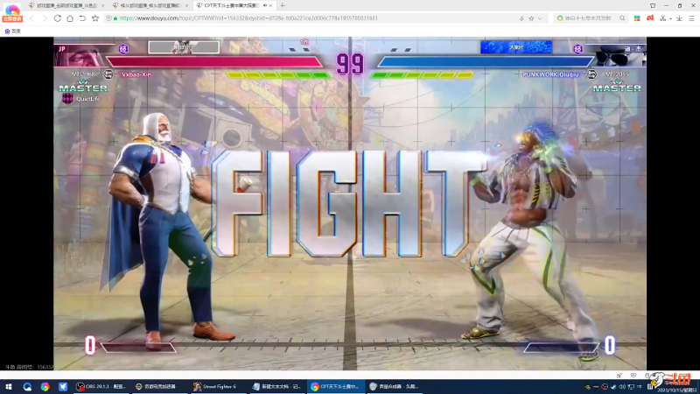Image resolution: width=700 pixels, height=394 pixels.
Task: Close the first browser tab
Action: click(102, 5)
